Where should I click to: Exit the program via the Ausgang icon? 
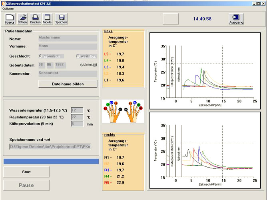[237, 19]
